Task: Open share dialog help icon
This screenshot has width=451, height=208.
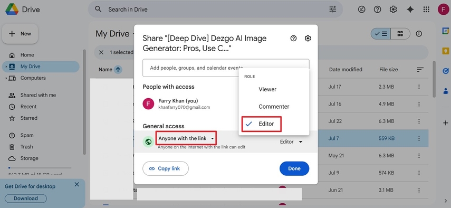Action: [293, 38]
